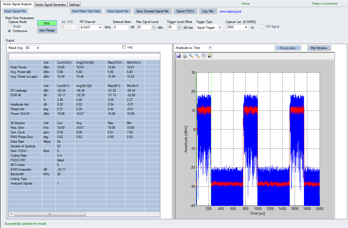Select the zoom out tool
Viewport: 348px width, 228px height.
197,56
